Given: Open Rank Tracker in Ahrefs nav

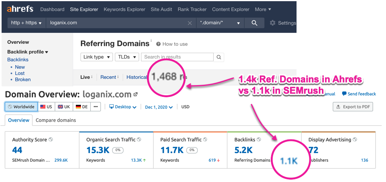Looking at the screenshot, I should (192, 9).
